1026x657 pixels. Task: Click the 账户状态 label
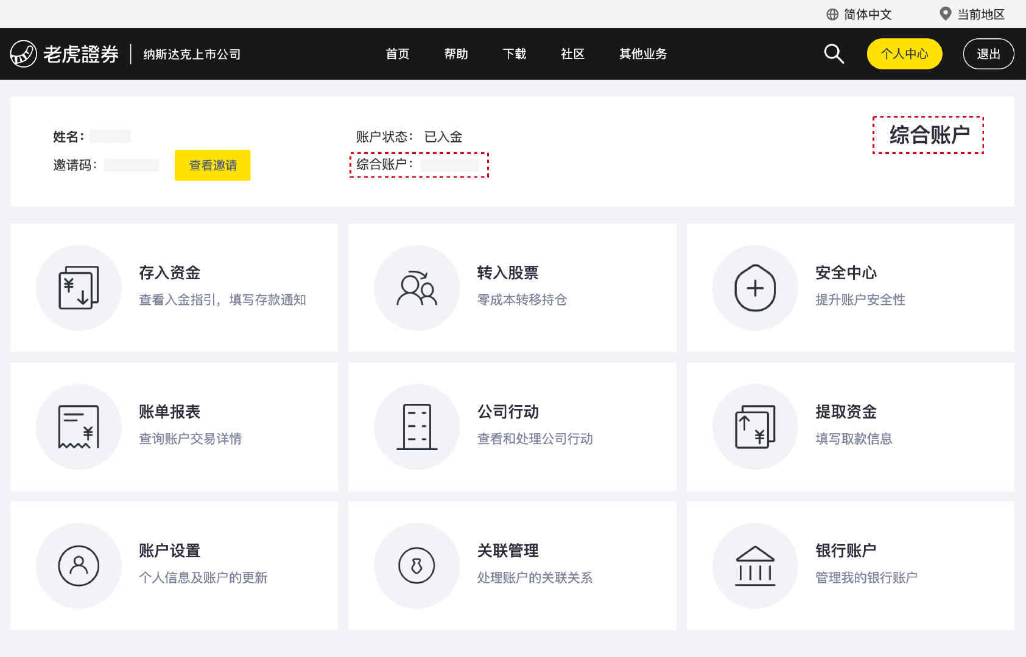[x=385, y=137]
